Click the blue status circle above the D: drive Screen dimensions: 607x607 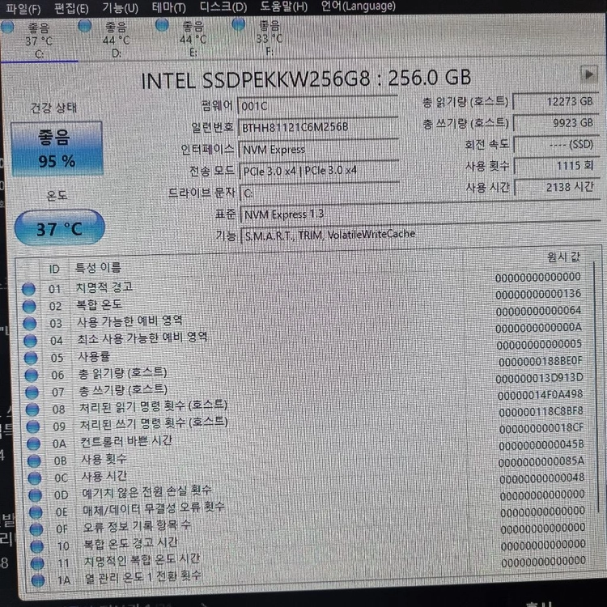point(85,26)
